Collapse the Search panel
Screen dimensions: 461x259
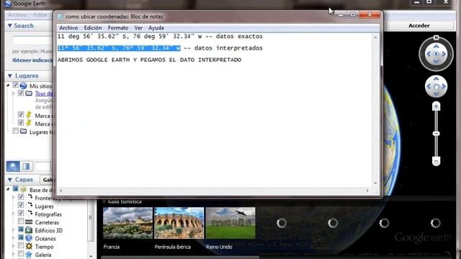(9, 26)
